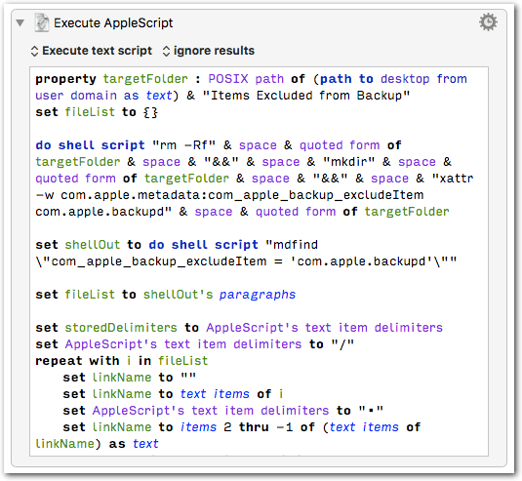Click the shellOut variable after set
The width and height of the screenshot is (522, 481).
(x=93, y=245)
